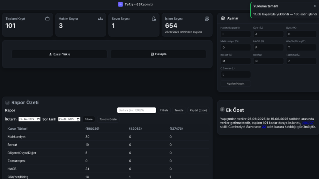The height and width of the screenshot is (179, 319).
Task: Click the value 30 in Mahkumiyet row
Action: (x=87, y=137)
